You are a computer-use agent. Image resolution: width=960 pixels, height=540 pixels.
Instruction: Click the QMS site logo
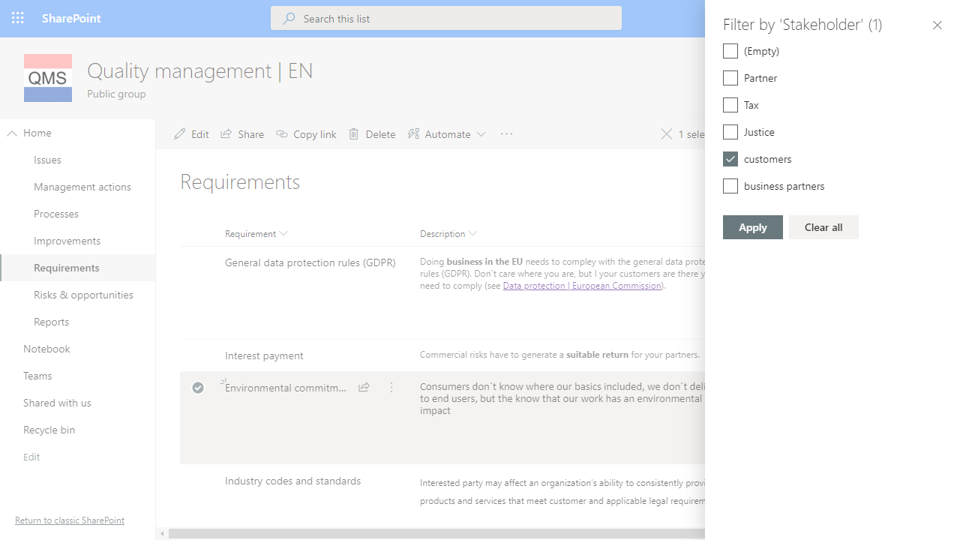[x=47, y=77]
